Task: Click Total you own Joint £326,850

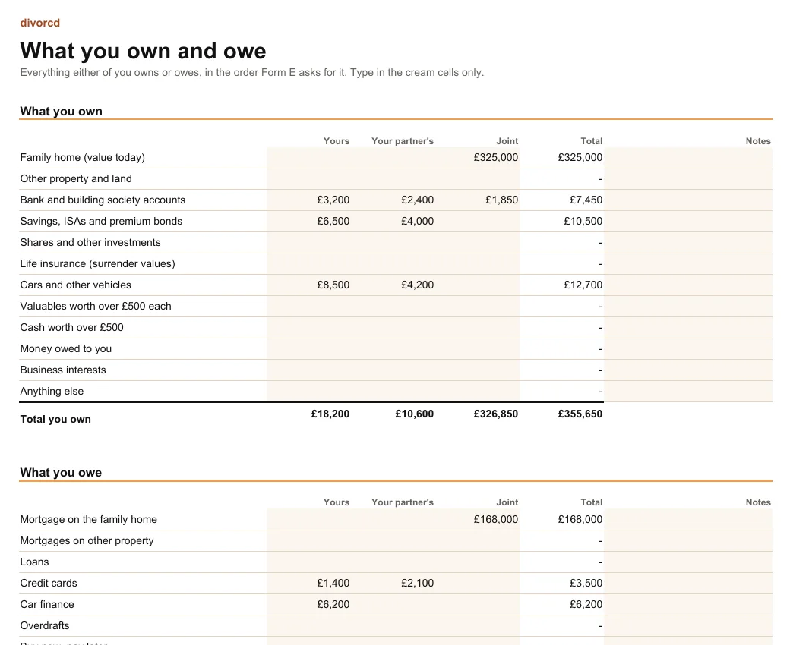Action: (x=496, y=414)
